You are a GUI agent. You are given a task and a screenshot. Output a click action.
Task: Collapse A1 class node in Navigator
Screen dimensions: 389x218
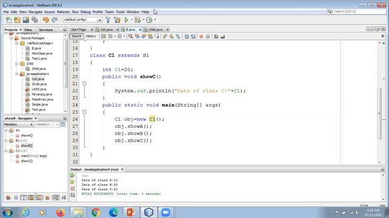tap(6, 130)
